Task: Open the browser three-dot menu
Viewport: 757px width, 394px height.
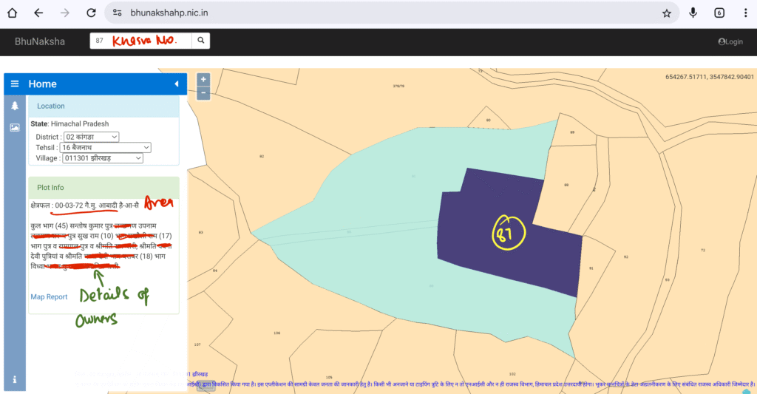Action: tap(744, 13)
